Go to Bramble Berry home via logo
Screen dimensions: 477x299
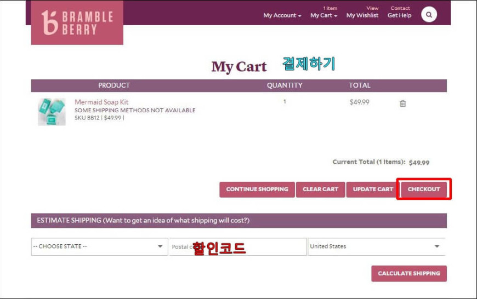tap(77, 22)
